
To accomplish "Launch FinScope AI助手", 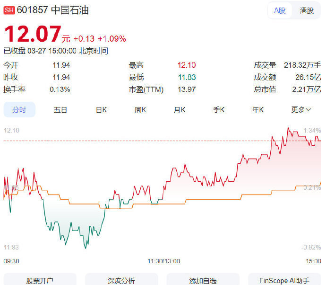I will coord(284,280).
